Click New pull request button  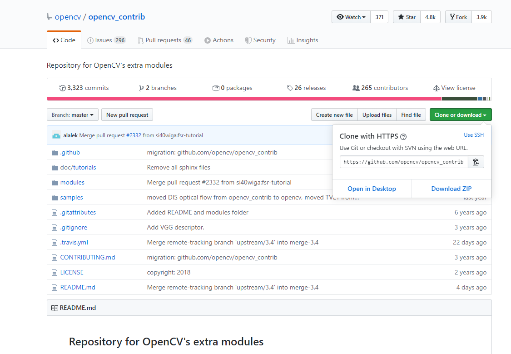[x=127, y=115]
